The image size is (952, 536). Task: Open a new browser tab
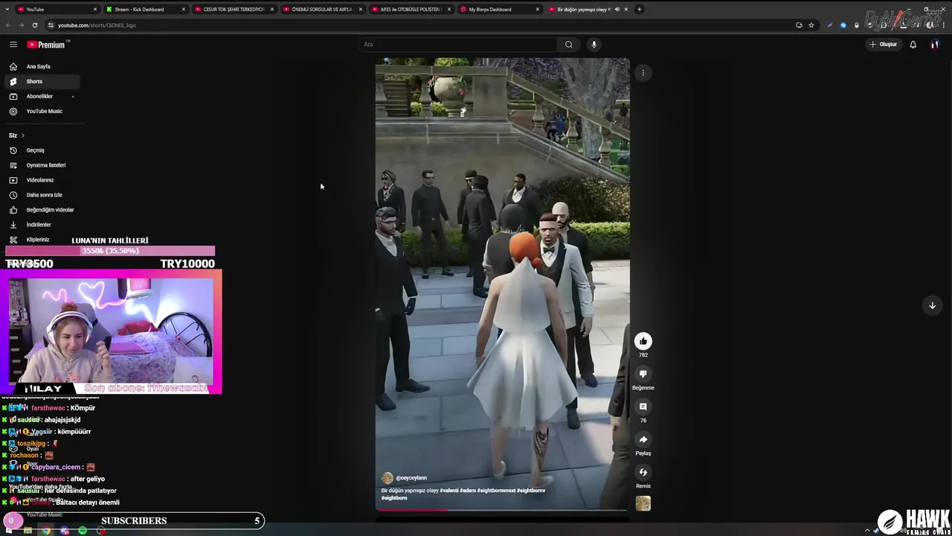tap(640, 10)
